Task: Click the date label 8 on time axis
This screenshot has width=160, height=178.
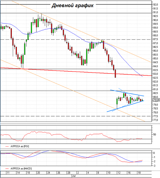Action: tap(98, 173)
